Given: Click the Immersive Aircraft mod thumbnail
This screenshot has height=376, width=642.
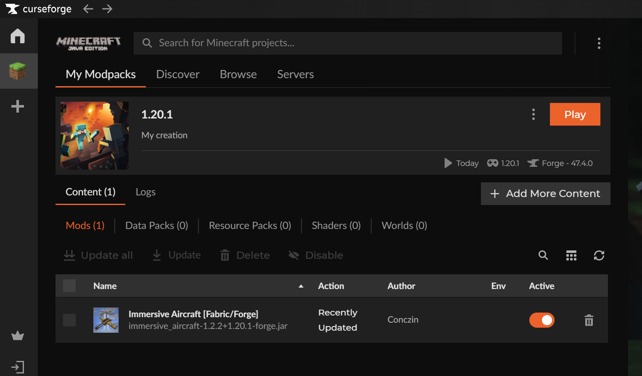Looking at the screenshot, I should click(x=106, y=320).
